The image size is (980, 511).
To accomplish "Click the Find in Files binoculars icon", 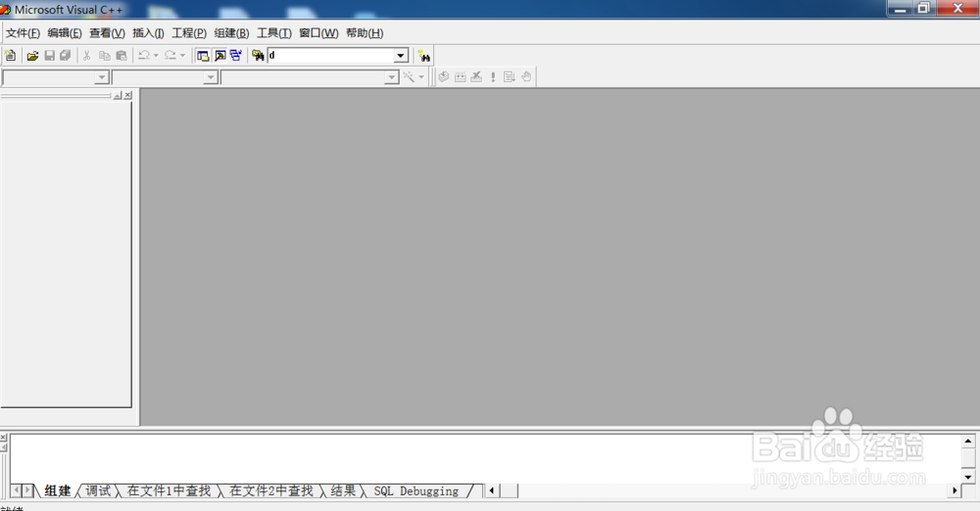I will (x=258, y=56).
